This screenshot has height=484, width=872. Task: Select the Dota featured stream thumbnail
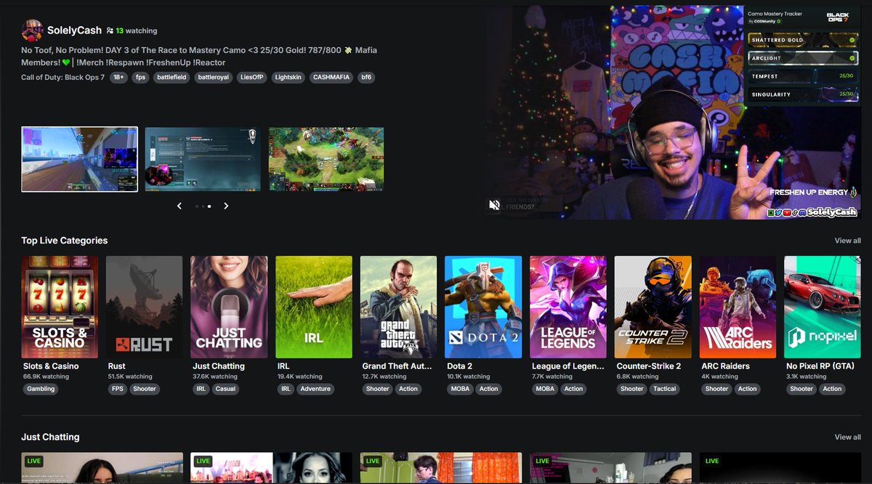tap(326, 159)
